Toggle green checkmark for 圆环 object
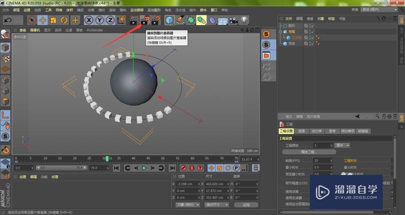Viewport: 405px width, 215px height. 313,26
